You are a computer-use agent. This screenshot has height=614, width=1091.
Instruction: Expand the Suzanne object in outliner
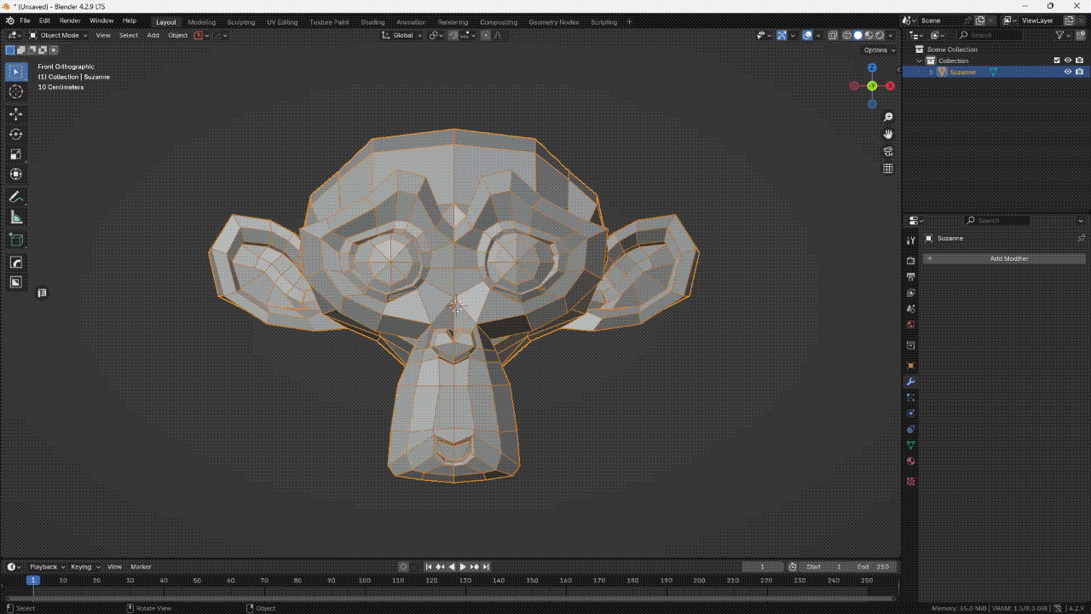click(930, 72)
